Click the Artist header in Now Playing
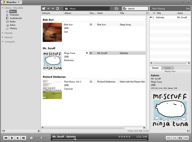The height and width of the screenshot is (142, 192). point(184,13)
